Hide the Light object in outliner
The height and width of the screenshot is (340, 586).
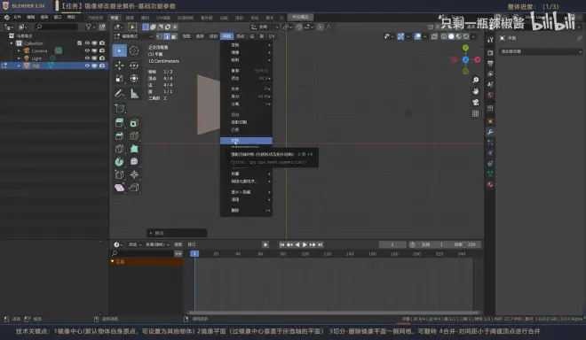click(87, 58)
